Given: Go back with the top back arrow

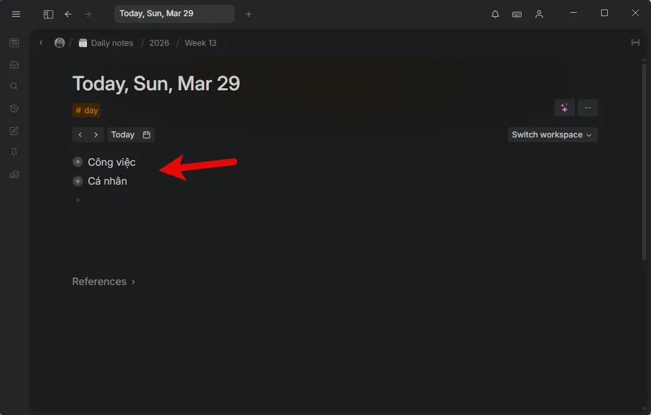Looking at the screenshot, I should pos(68,14).
